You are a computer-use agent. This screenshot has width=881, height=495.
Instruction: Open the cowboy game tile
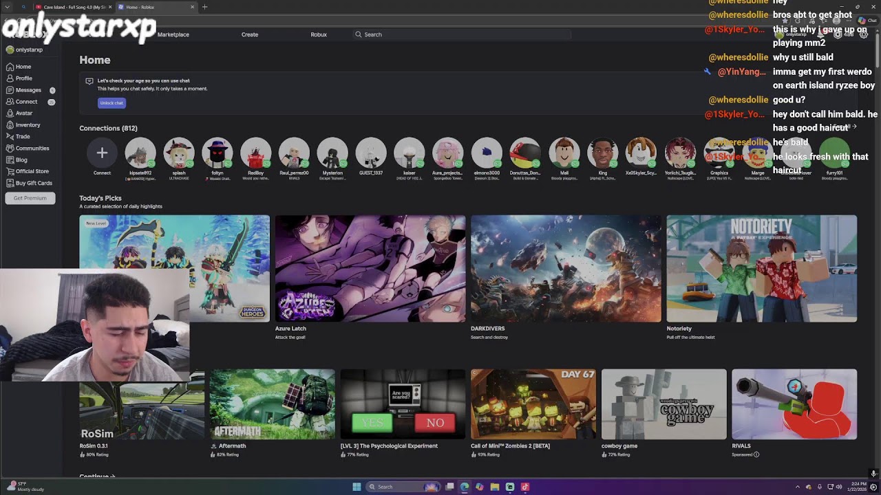664,404
